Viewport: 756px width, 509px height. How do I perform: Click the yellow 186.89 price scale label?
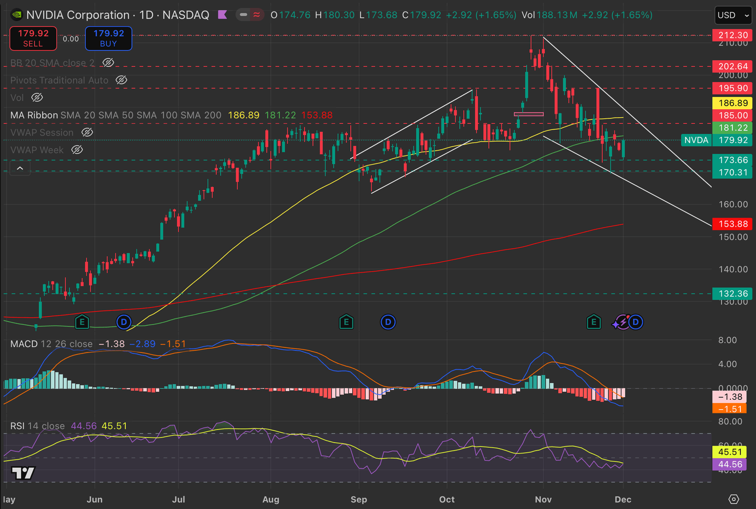pyautogui.click(x=733, y=103)
